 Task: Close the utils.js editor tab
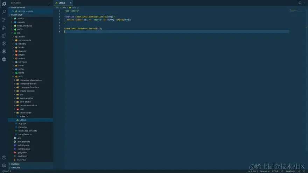[71, 3]
